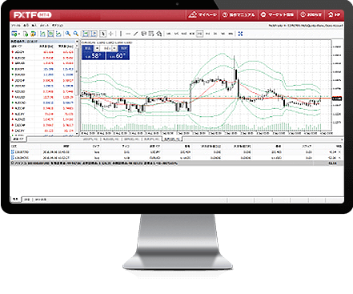Select the horizontal line drawing tool
The height and width of the screenshot is (294, 353).
coord(128,34)
